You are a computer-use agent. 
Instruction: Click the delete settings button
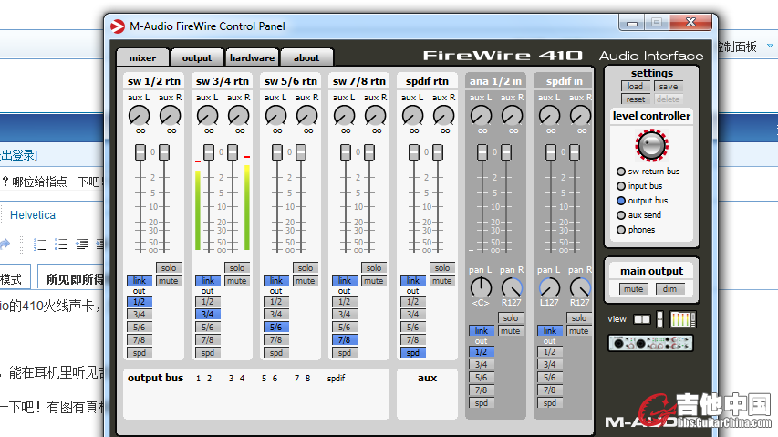coord(669,99)
